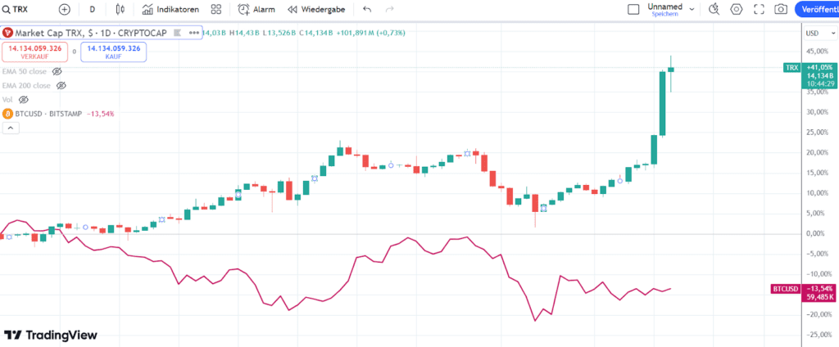Click the orange Bitcoin icon in legend
Viewport: 839px width, 347px height.
pos(7,114)
